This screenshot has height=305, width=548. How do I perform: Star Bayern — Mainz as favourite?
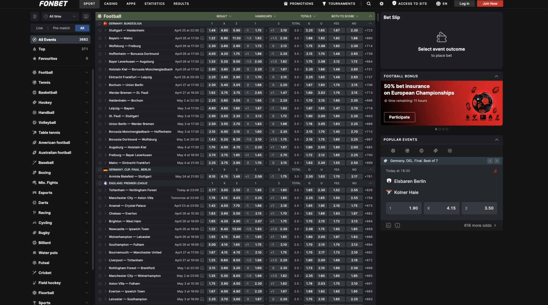tap(100, 38)
